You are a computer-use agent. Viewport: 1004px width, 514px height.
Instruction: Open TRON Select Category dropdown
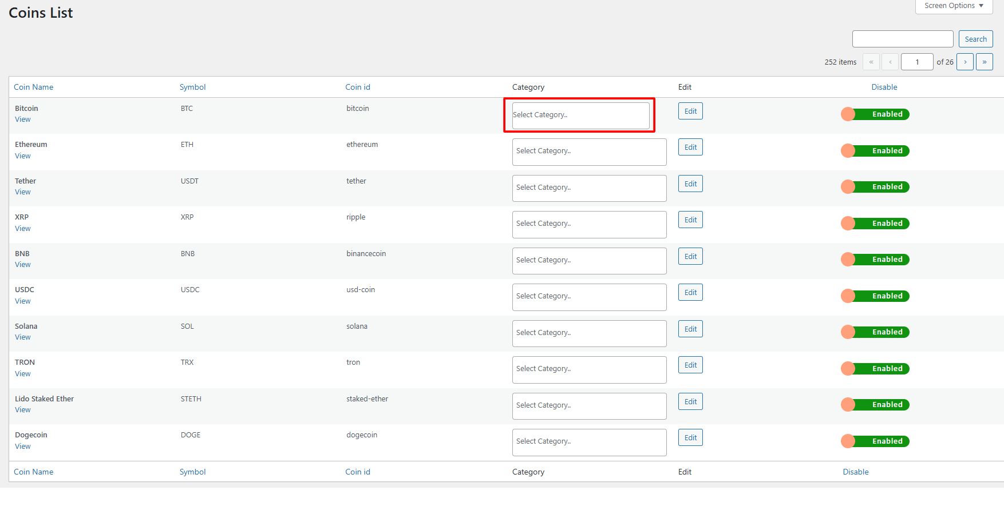[589, 369]
